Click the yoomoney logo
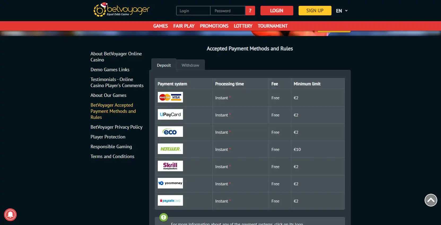The image size is (441, 225). click(170, 183)
